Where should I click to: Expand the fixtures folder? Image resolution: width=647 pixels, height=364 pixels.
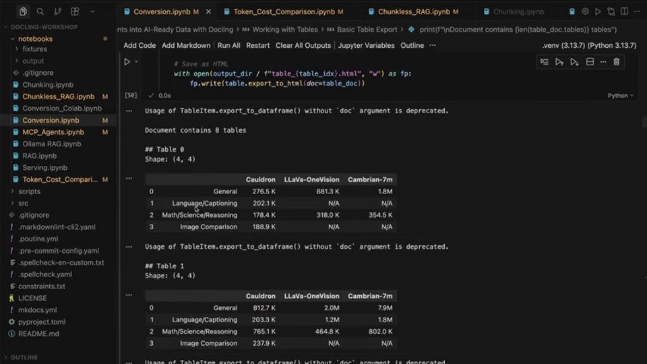(34, 49)
